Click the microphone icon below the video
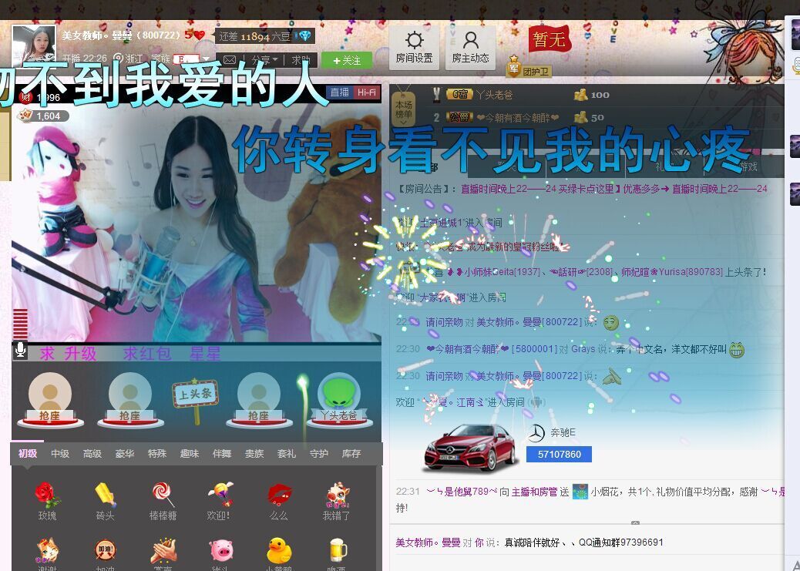800x571 pixels. tap(20, 351)
